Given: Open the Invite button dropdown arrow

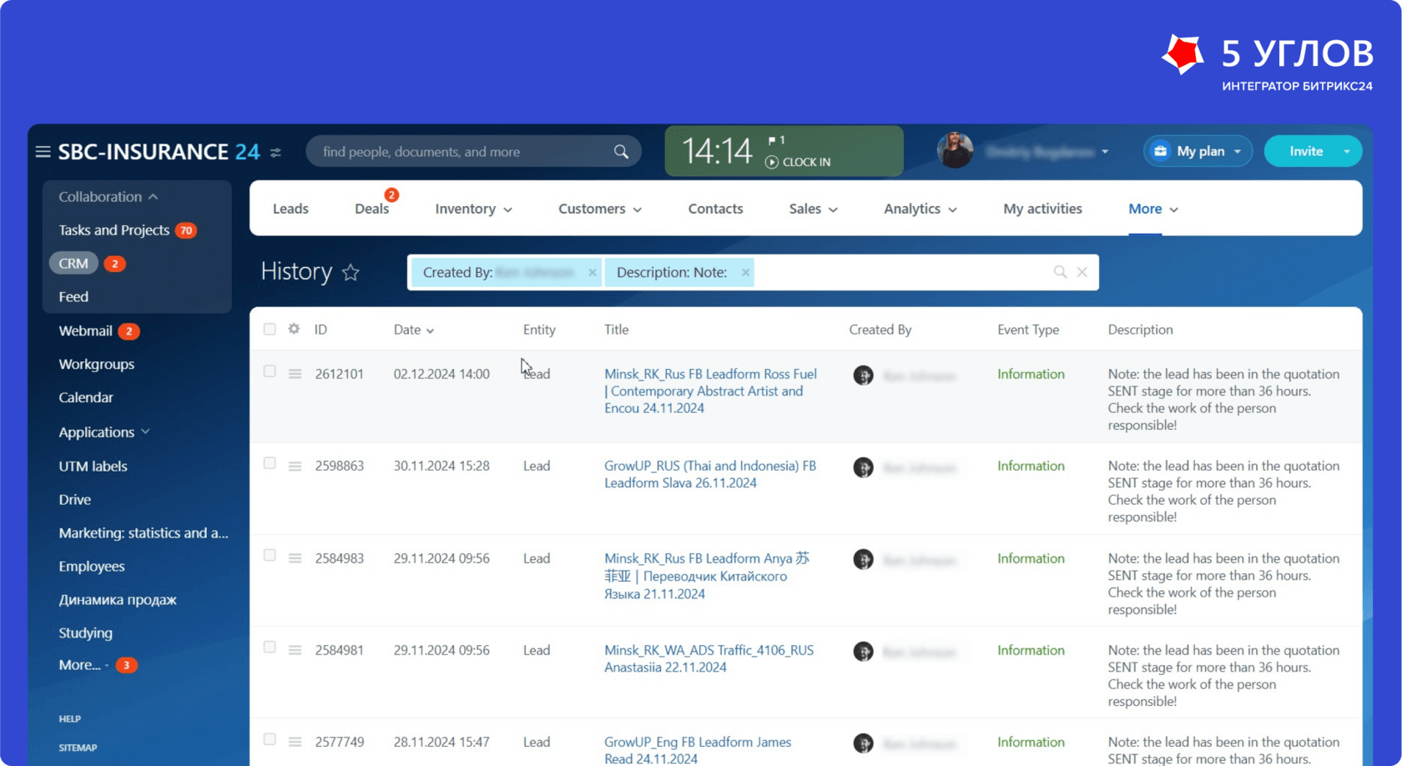Looking at the screenshot, I should point(1346,151).
